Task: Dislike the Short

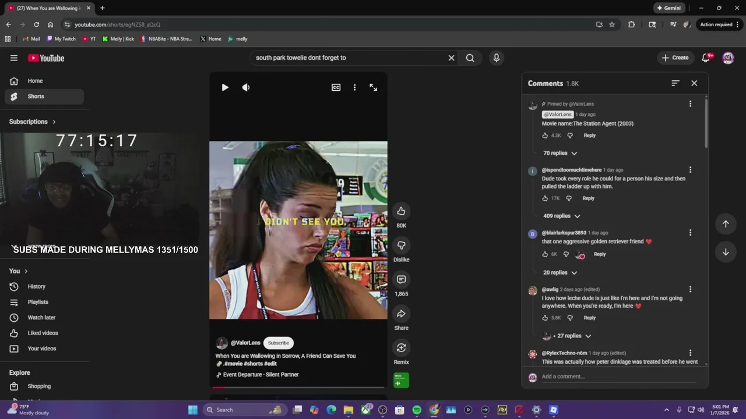Action: coord(401,245)
